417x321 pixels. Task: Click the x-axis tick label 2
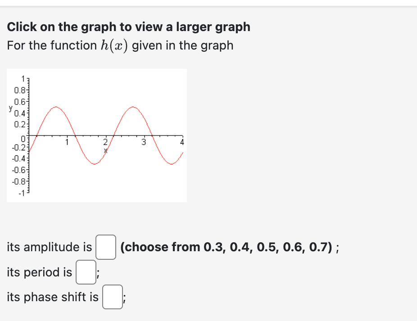pos(105,142)
